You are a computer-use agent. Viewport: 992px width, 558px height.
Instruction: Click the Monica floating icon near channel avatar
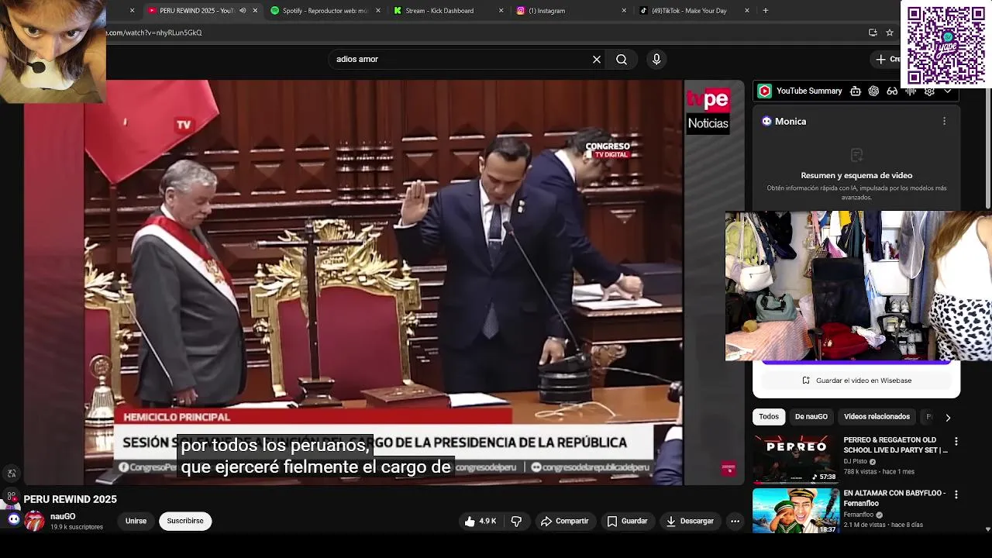[13, 519]
